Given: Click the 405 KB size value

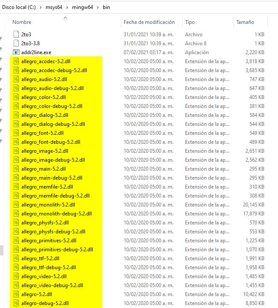Looking at the screenshot, I should [257, 97].
